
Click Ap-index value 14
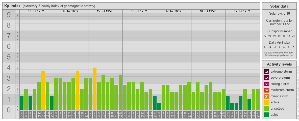point(270,47)
